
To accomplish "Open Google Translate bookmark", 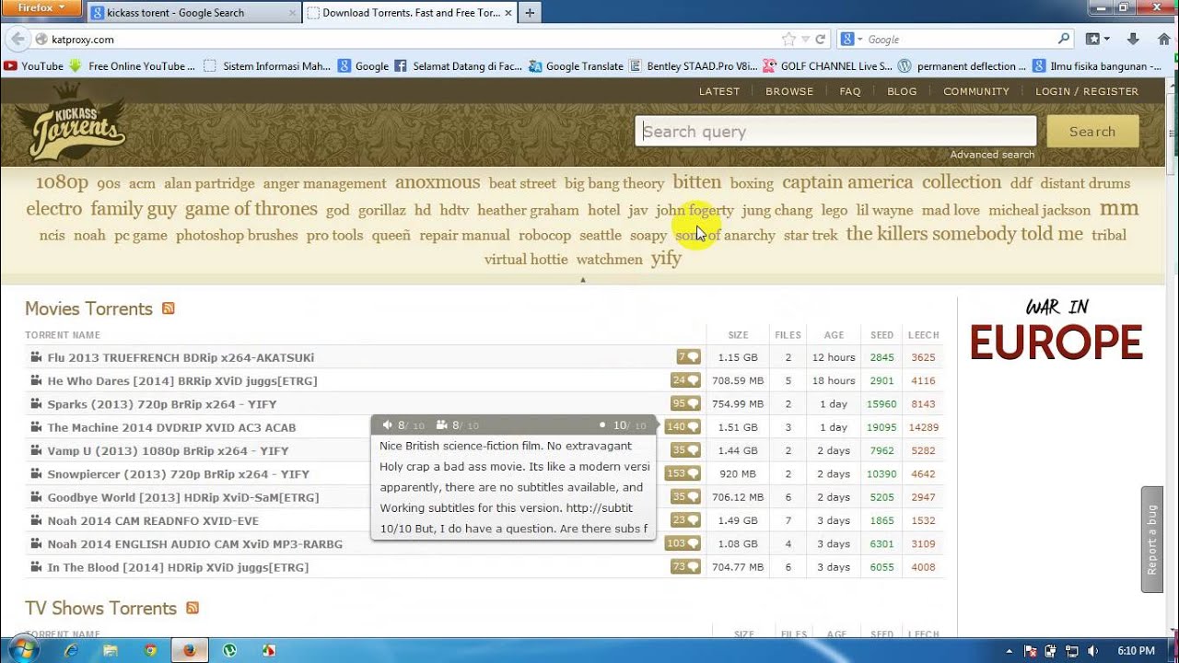I will coord(576,66).
